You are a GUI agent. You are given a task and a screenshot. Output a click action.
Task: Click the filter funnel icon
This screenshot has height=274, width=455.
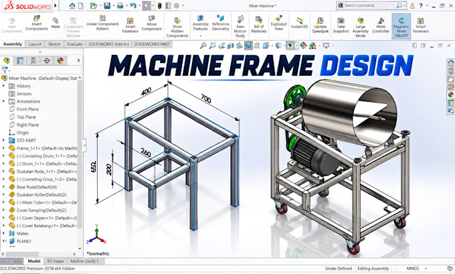click(5, 70)
